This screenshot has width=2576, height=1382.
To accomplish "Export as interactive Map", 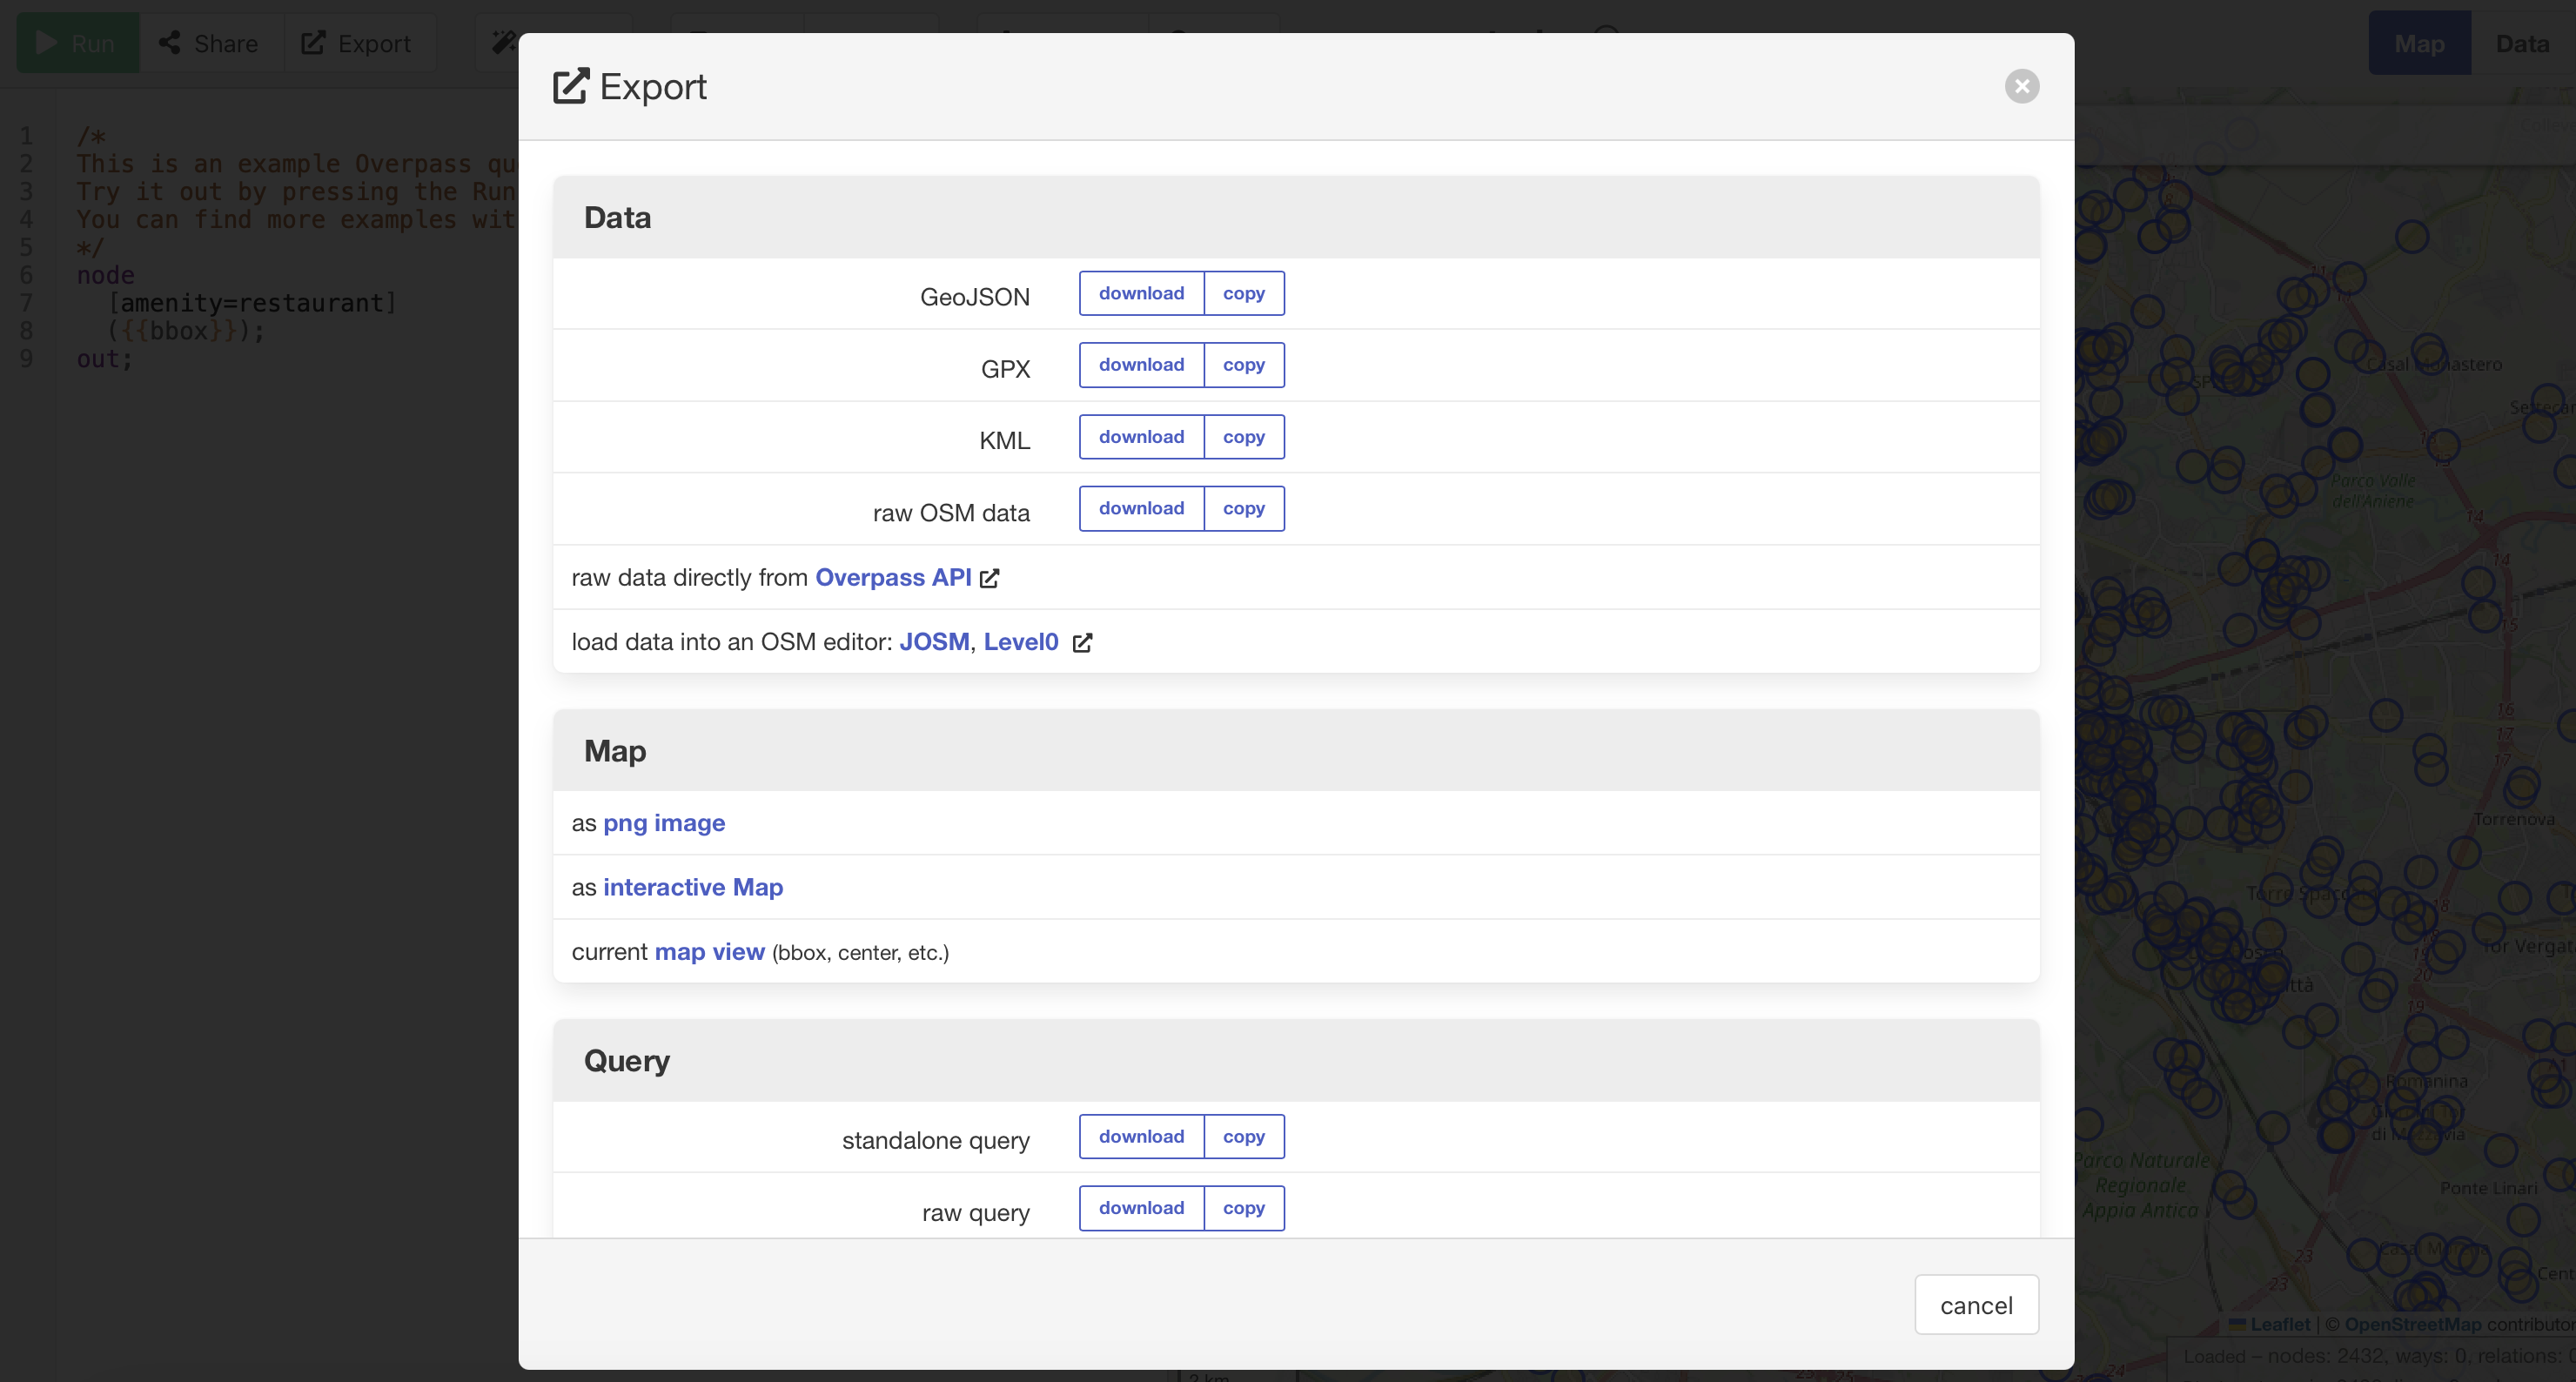I will coord(692,887).
